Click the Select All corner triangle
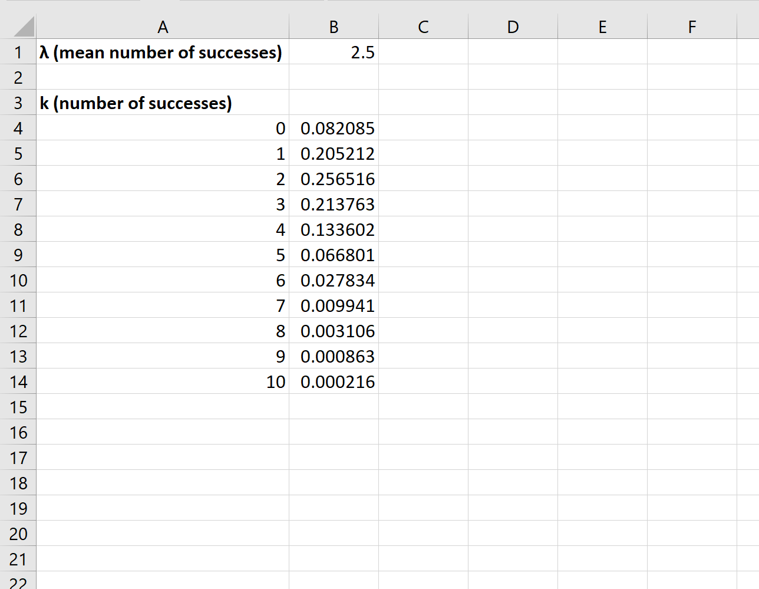Screen dimensions: 759x589 [24, 27]
